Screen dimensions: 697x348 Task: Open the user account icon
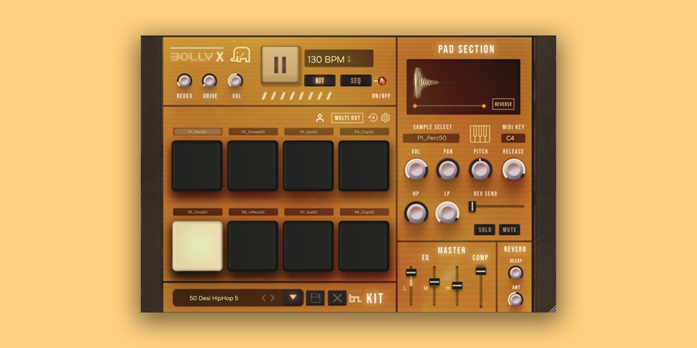[320, 118]
